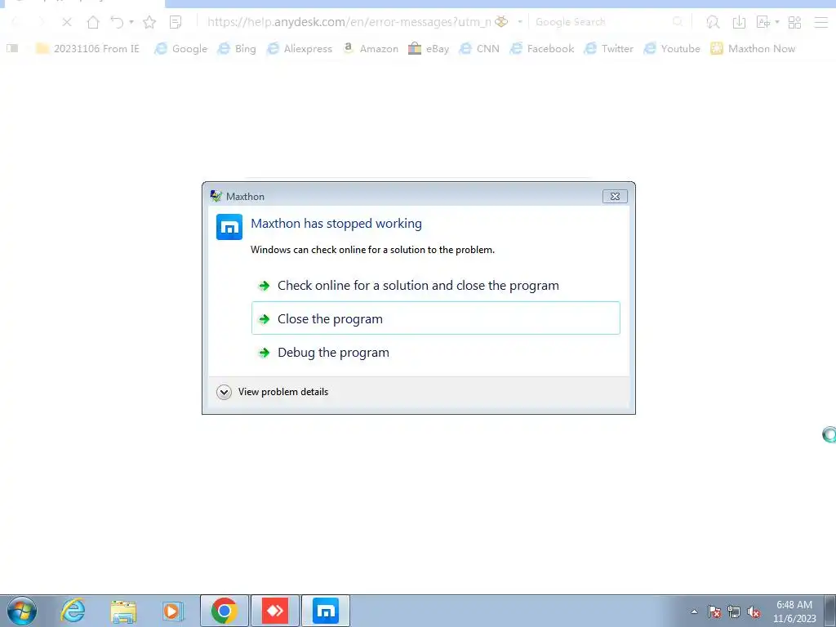Click the Show desktop strip beside the clock
This screenshot has height=627, width=836.
(829, 611)
